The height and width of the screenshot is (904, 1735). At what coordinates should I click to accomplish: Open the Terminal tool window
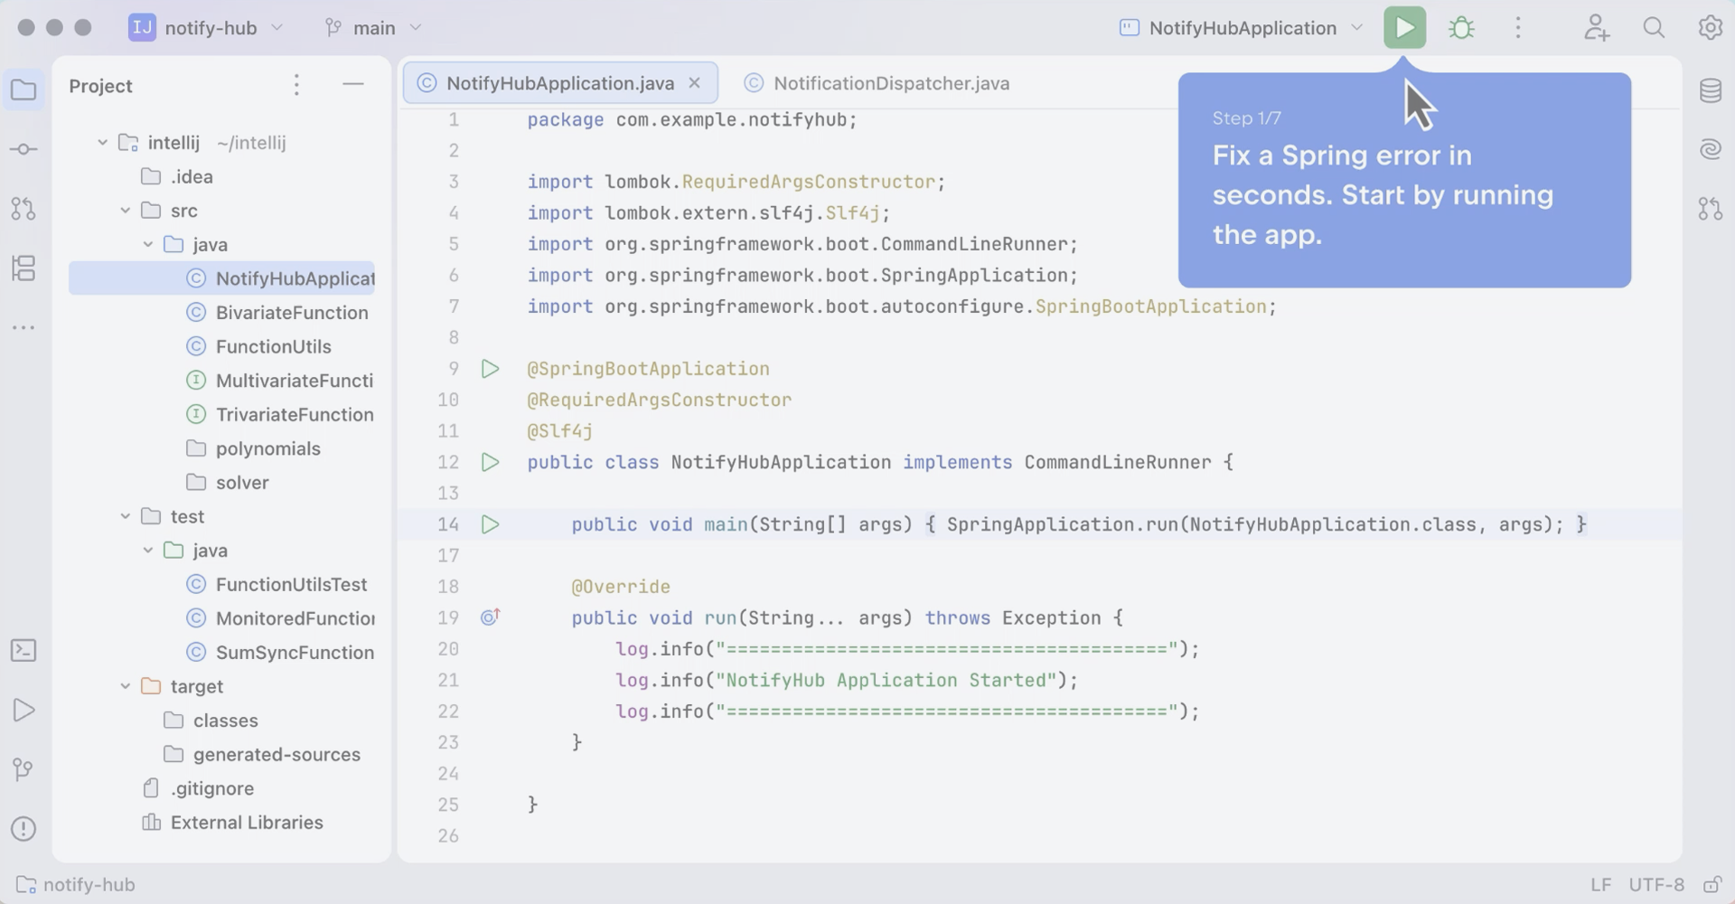point(23,651)
